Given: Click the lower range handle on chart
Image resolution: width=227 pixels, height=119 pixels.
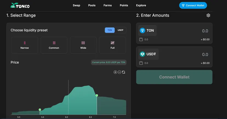Looking at the screenshot, I should coord(40,110).
